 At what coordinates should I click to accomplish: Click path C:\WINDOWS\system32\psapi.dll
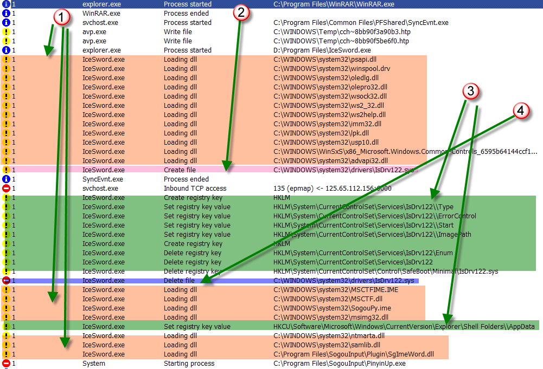(x=325, y=60)
